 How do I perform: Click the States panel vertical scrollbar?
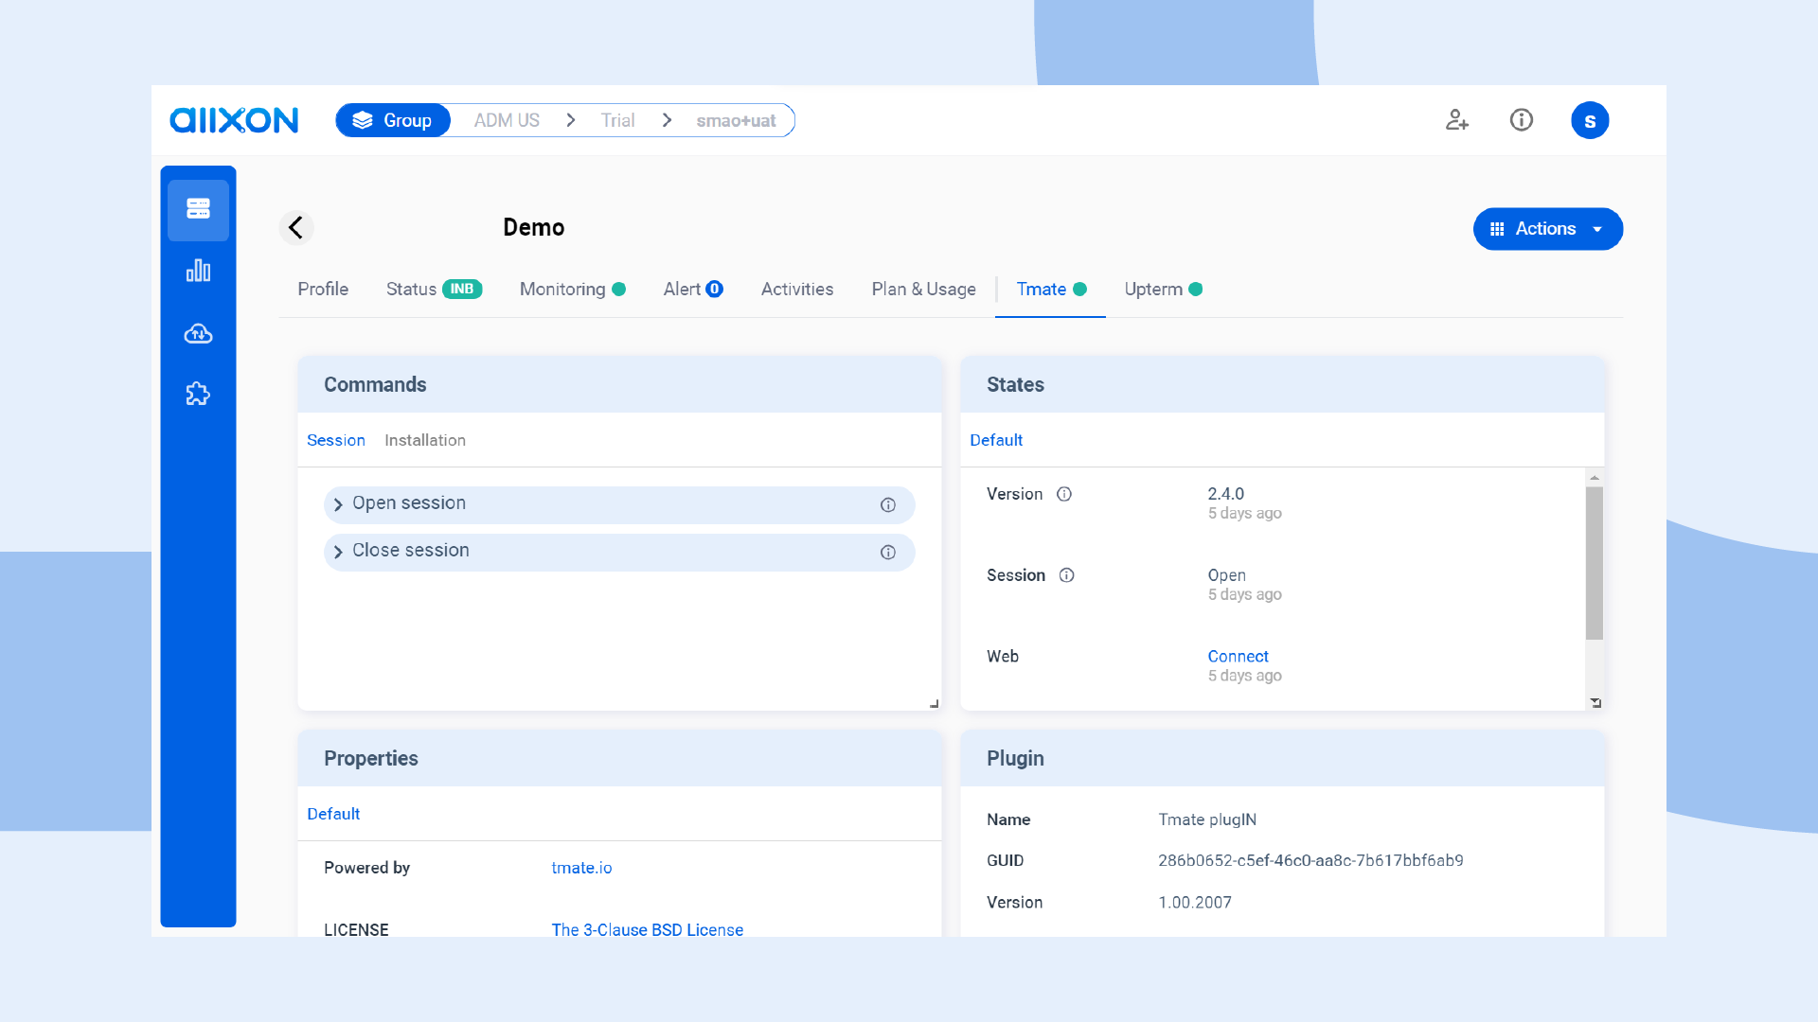point(1595,563)
